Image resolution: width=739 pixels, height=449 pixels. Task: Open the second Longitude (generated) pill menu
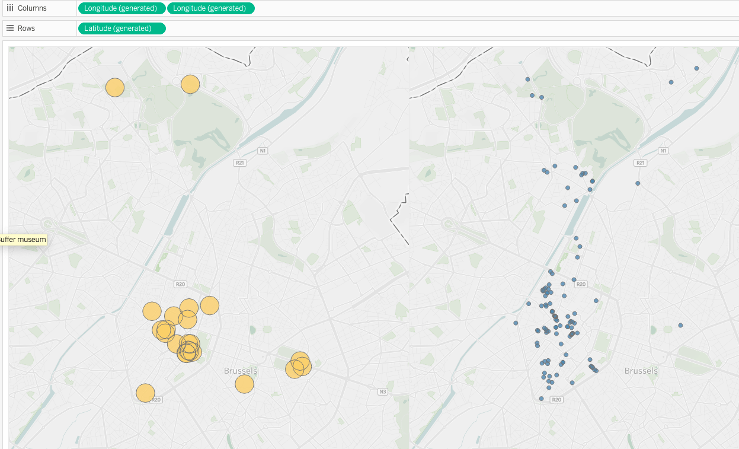(x=248, y=8)
